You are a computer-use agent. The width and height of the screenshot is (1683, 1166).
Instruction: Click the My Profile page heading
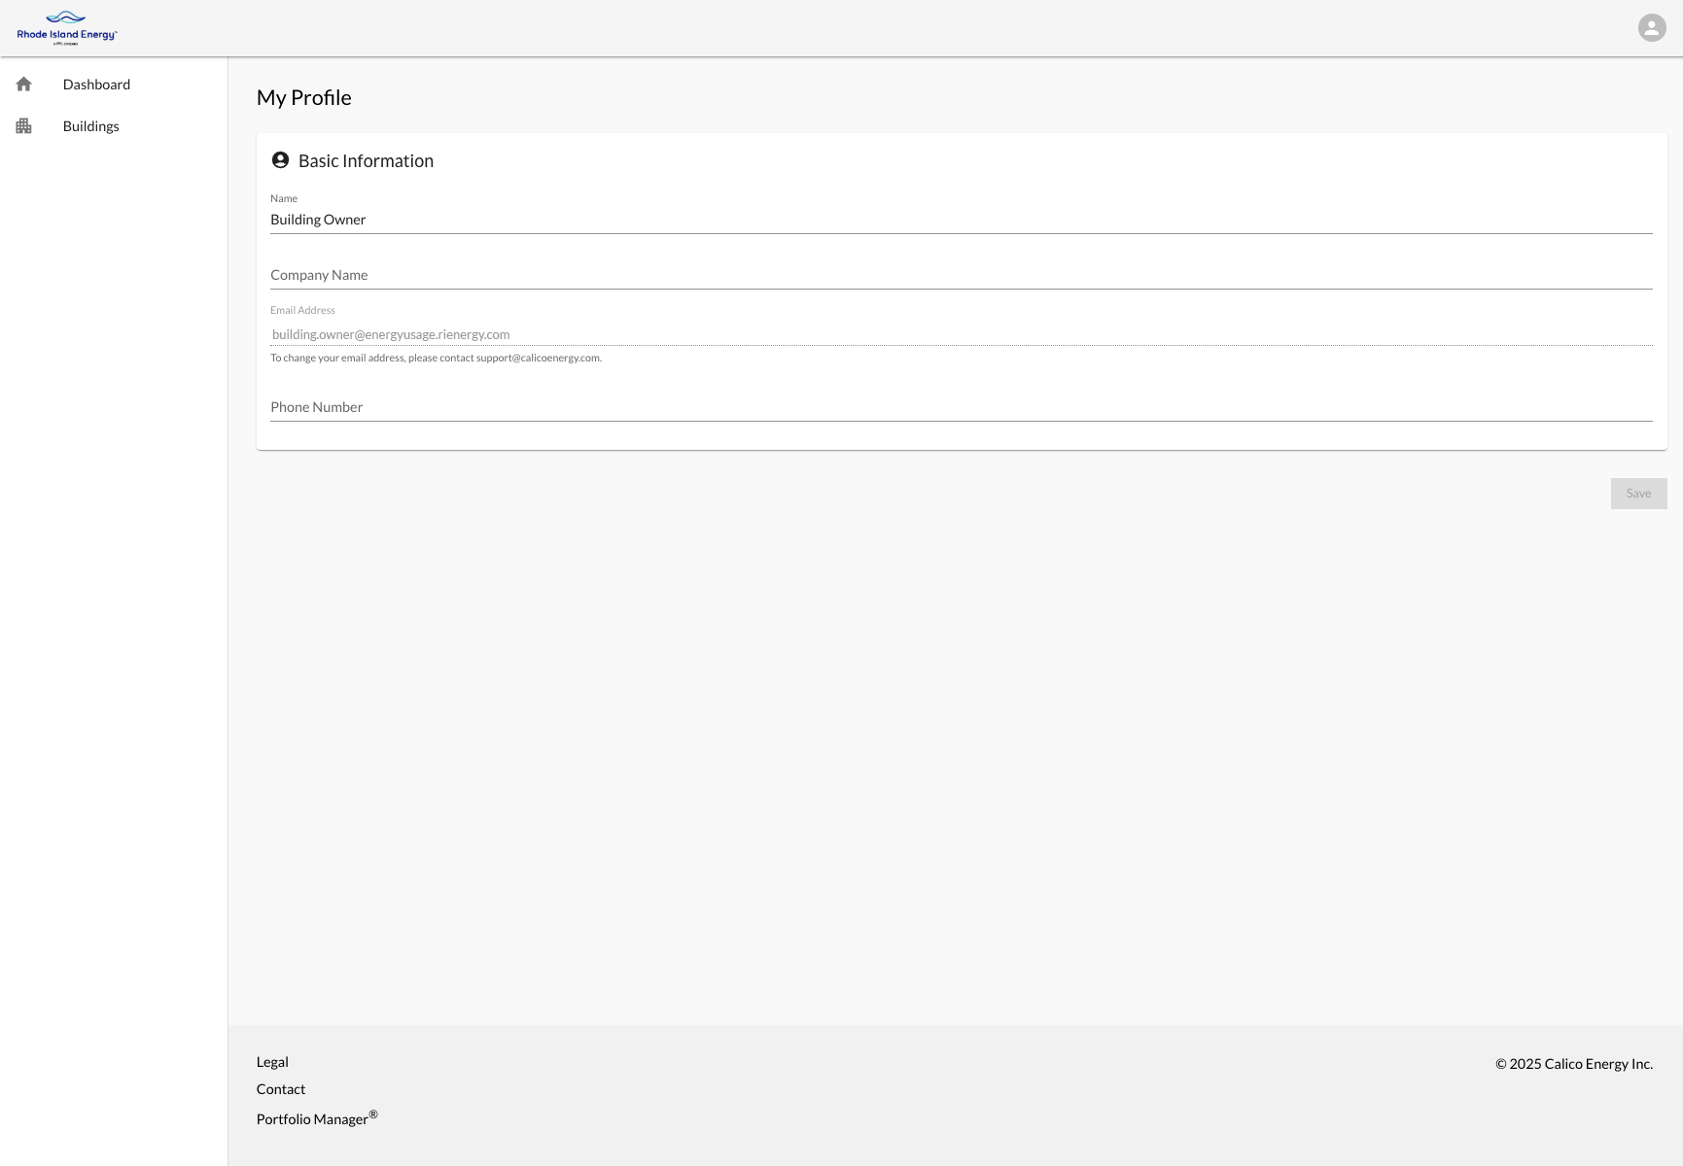tap(304, 98)
